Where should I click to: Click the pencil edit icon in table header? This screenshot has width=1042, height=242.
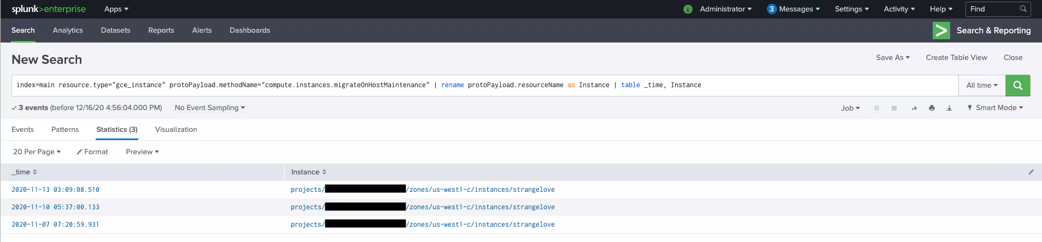click(x=1031, y=172)
